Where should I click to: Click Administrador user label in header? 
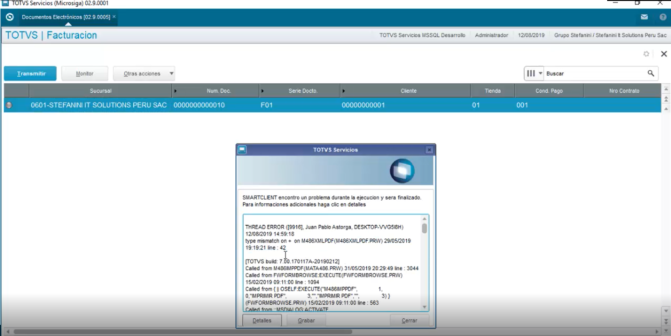pos(491,35)
